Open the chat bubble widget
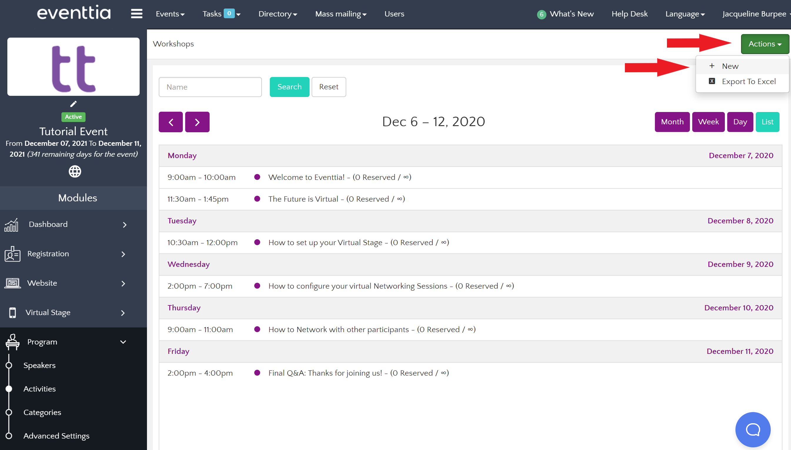The width and height of the screenshot is (791, 450). (753, 429)
